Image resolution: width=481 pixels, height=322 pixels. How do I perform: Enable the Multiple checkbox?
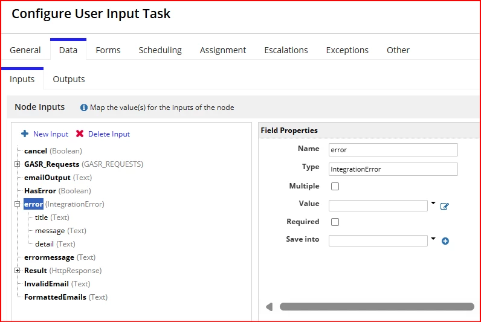[x=335, y=187]
